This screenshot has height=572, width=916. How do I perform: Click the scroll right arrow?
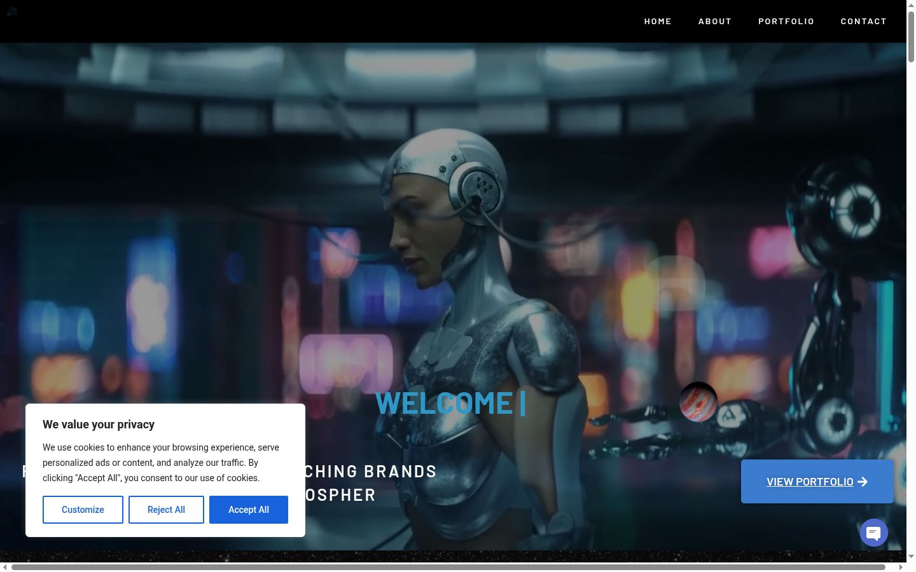[x=901, y=567]
